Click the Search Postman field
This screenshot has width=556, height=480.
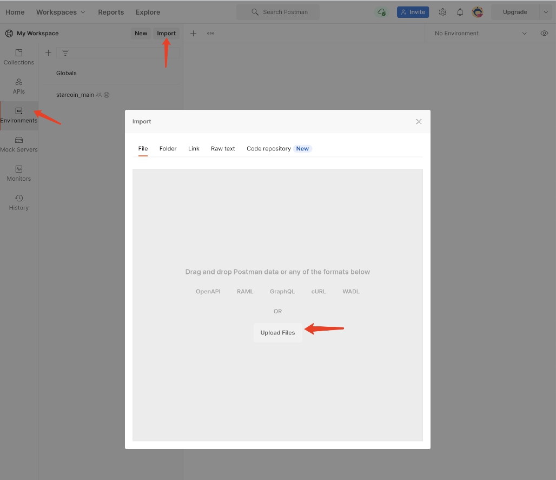pos(278,12)
